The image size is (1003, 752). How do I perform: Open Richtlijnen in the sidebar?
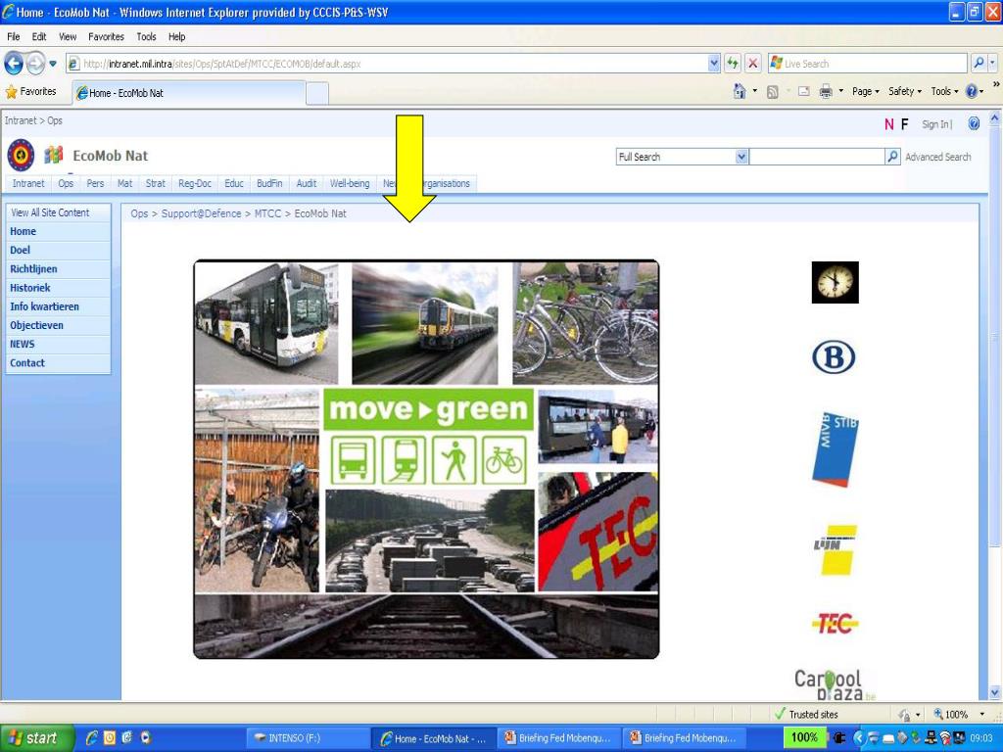pos(33,269)
